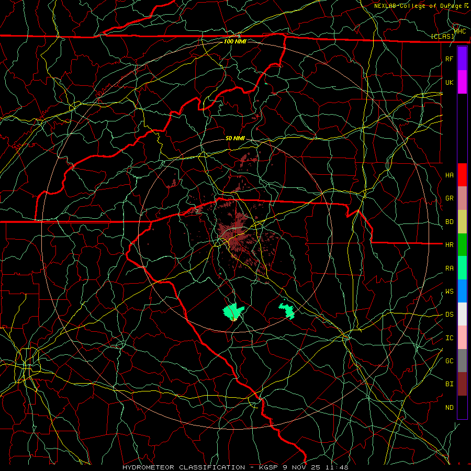471x471 pixels.
Task: Click the smaller green rain echo to the east
Action: coord(287,310)
